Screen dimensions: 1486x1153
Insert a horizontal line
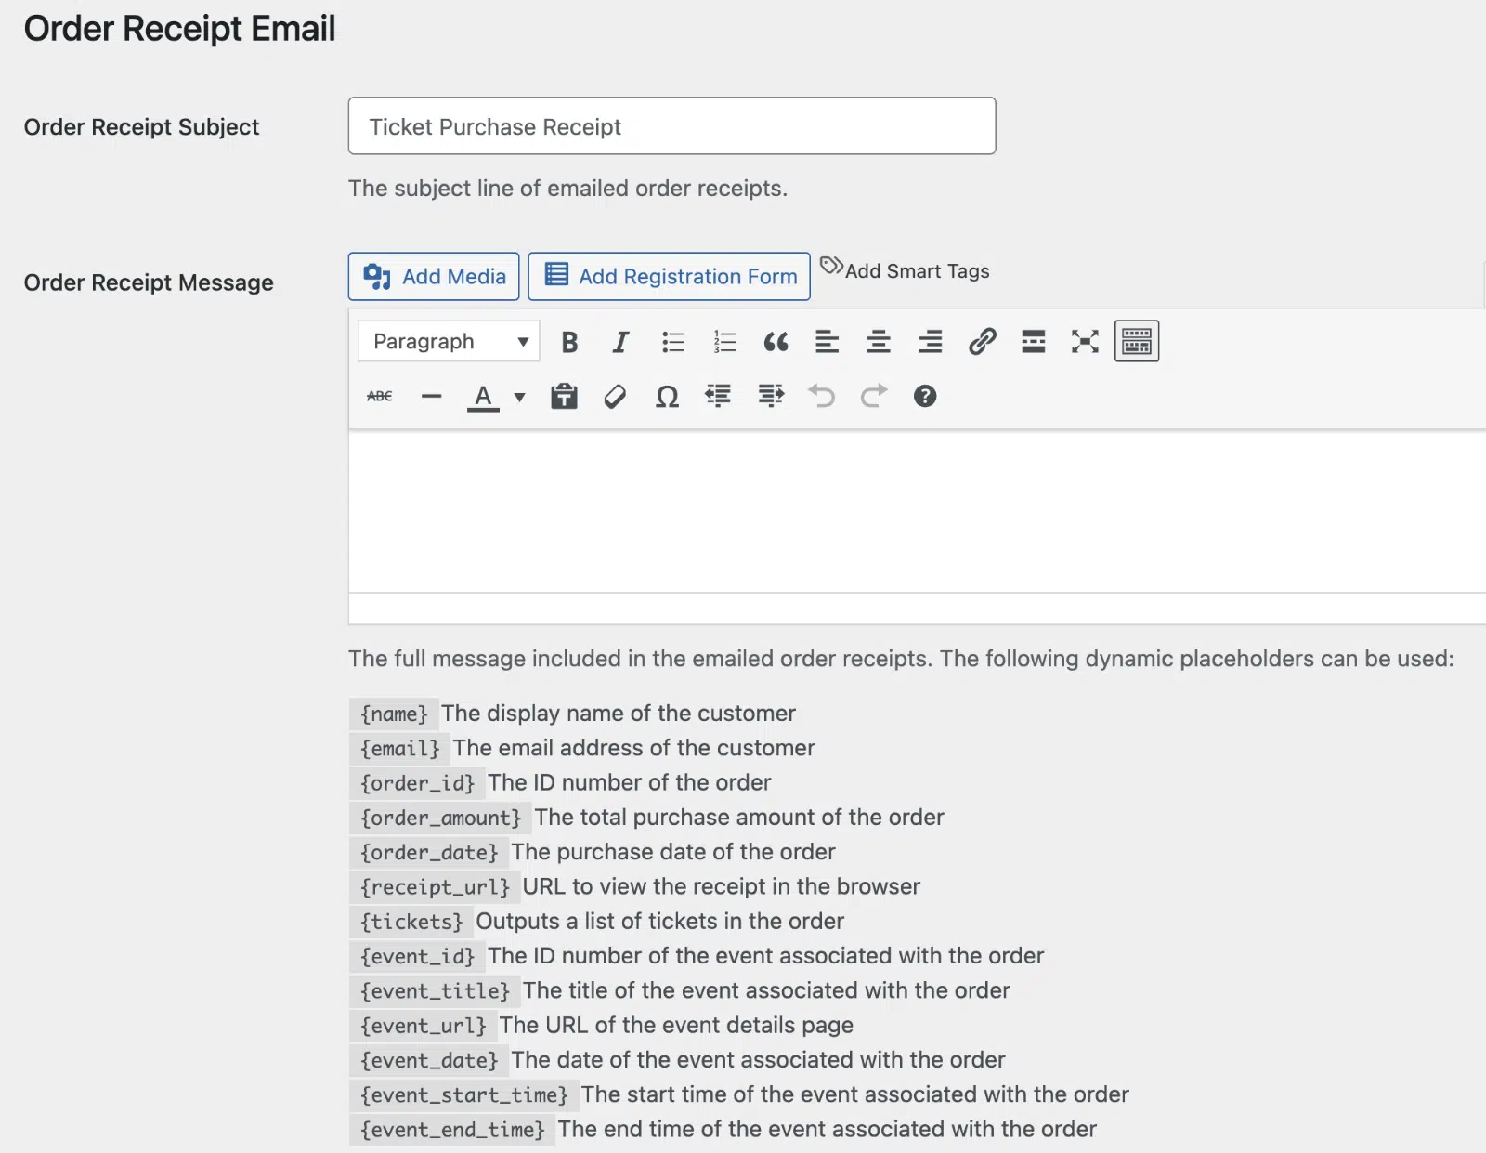coord(431,397)
